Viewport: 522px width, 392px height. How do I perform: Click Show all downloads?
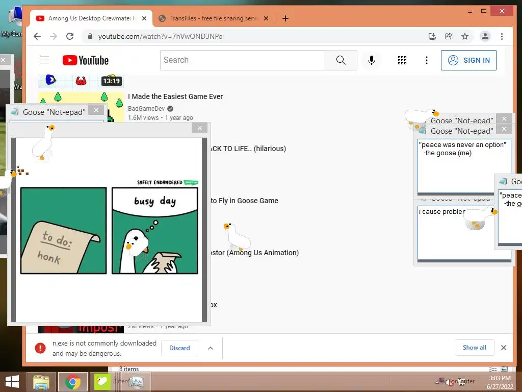pyautogui.click(x=475, y=347)
